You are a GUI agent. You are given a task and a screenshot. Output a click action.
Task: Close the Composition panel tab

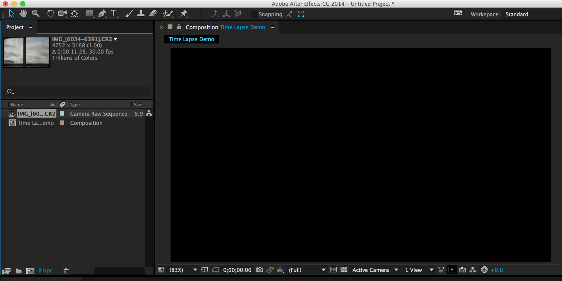[x=162, y=27]
